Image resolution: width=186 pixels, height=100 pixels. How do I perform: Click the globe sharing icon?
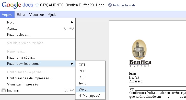tap(110, 5)
